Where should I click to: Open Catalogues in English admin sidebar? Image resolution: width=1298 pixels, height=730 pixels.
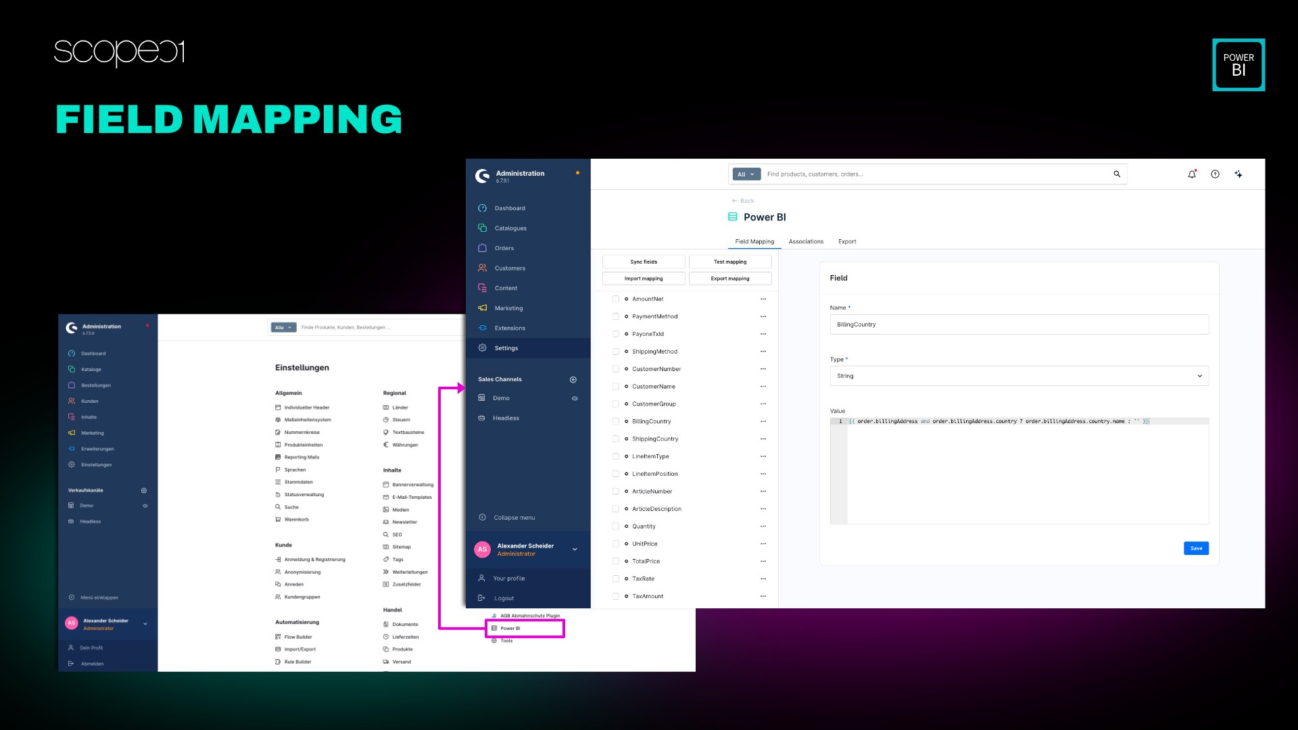510,228
